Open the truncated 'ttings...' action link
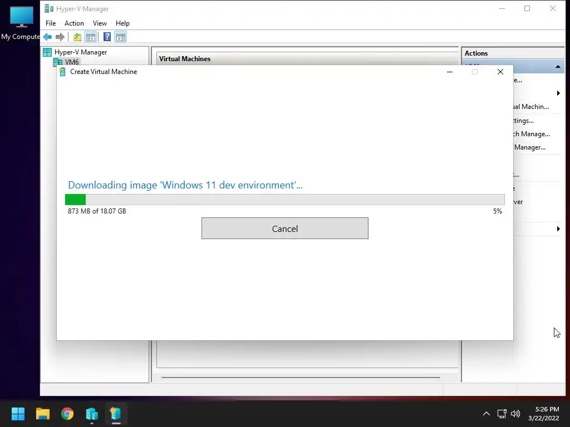Image resolution: width=570 pixels, height=427 pixels. tap(523, 121)
